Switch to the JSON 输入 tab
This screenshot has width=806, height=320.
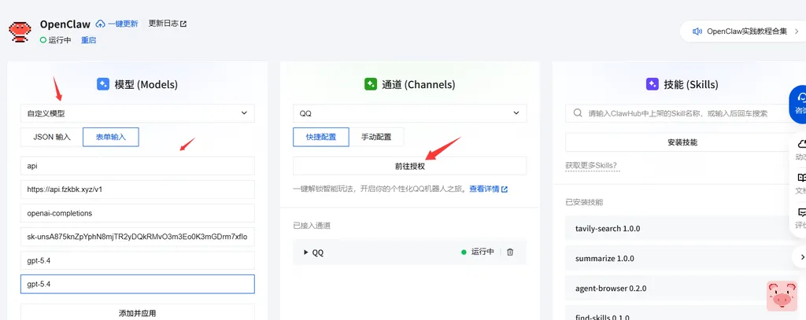52,137
